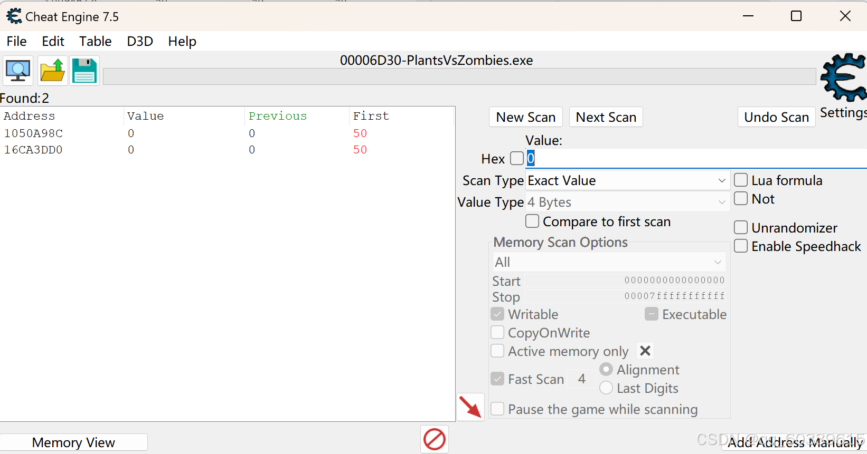This screenshot has width=867, height=454.
Task: Open the Memory View window
Action: click(x=73, y=442)
